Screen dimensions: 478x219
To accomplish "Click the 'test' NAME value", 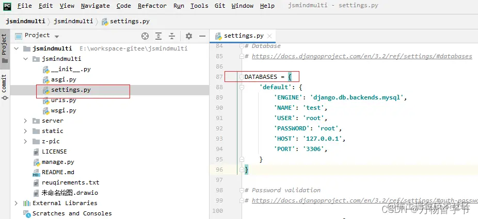I will coord(313,108).
